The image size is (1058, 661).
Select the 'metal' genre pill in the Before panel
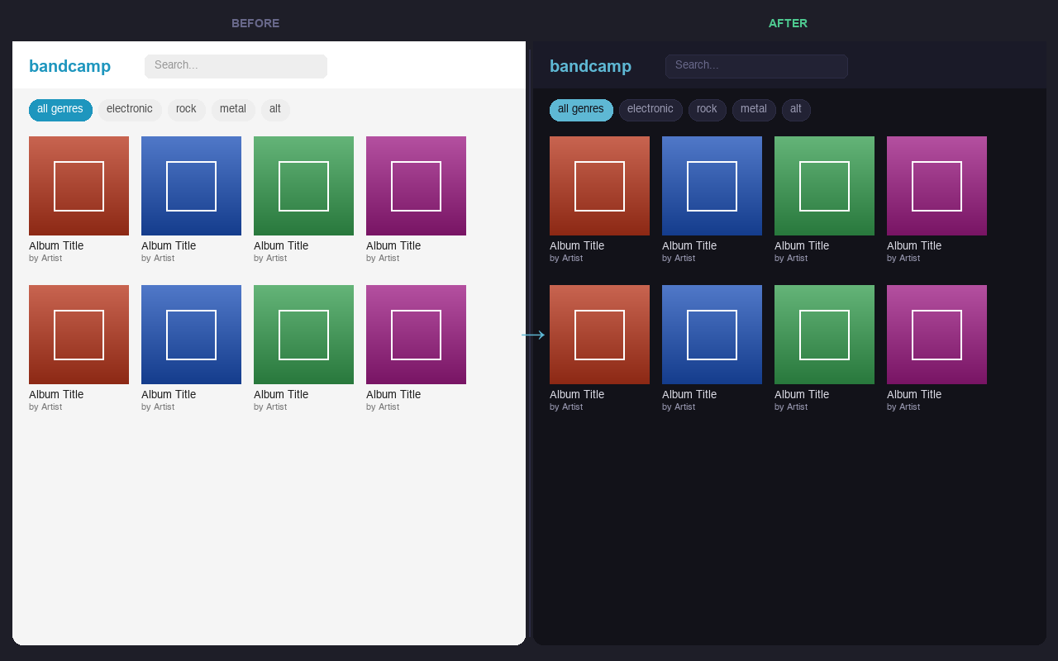click(x=233, y=110)
